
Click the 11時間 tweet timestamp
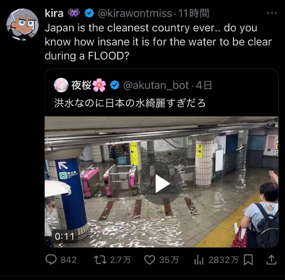point(193,13)
